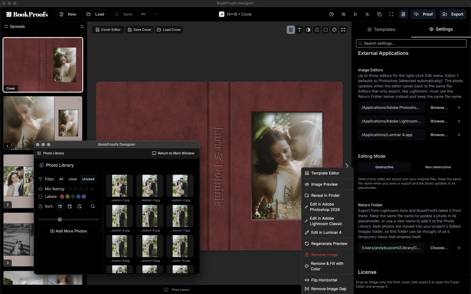Image resolution: width=471 pixels, height=294 pixels.
Task: Filter photo library to All photos
Action: (61, 179)
